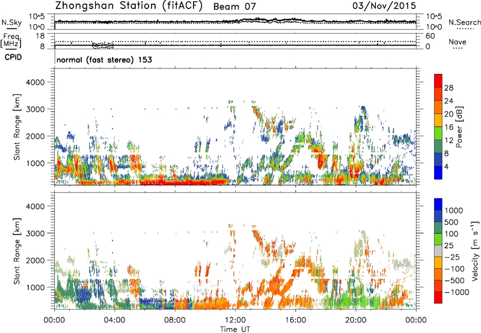Click the left '10^5' noise axis tick
Viewport: 481px width, 333px height.
pos(37,16)
